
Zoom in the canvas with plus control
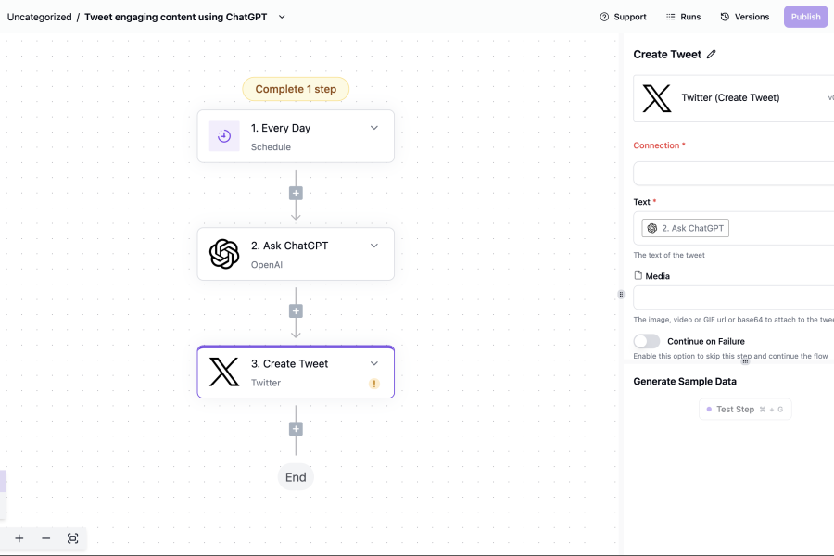[x=19, y=538]
